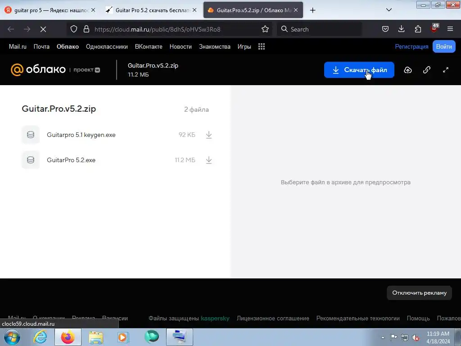
Task: Launch Internet Explorer from taskbar
Action: point(40,337)
